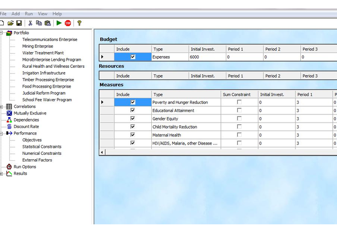The width and height of the screenshot is (337, 232).
Task: Uncheck Include for Child Mortality Reduction
Action: (x=133, y=126)
